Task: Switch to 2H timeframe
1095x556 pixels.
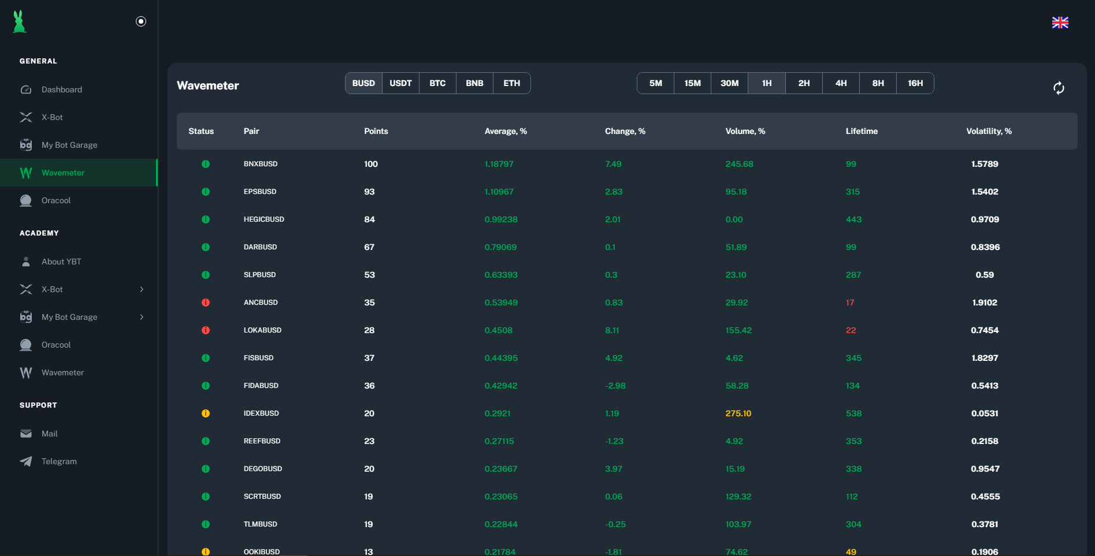Action: [x=804, y=83]
